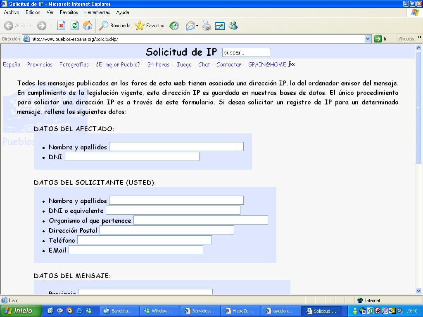Click the Print toolbar icon
Screen dimensions: 423x317
(x=207, y=26)
